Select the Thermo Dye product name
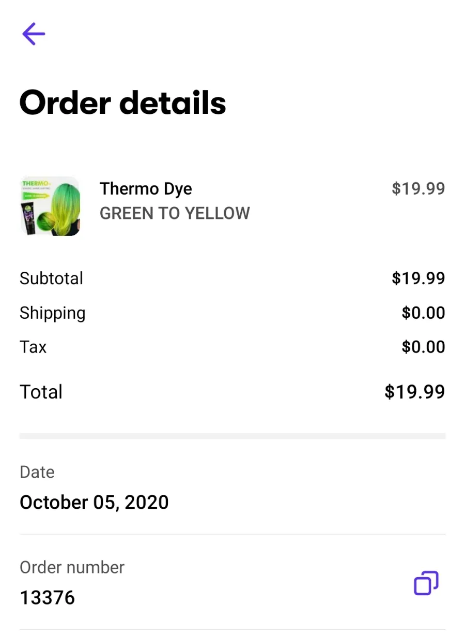 coord(146,189)
